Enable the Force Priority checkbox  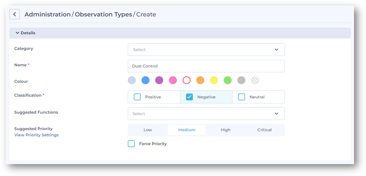coord(131,144)
